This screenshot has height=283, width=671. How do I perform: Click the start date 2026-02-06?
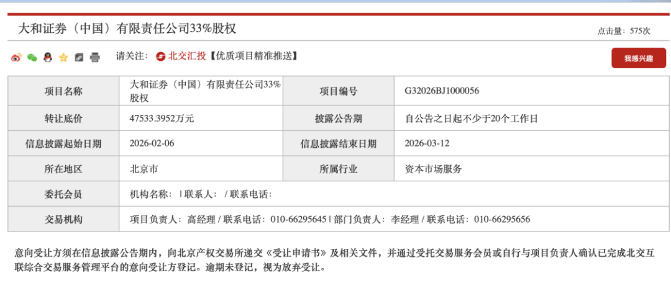pyautogui.click(x=152, y=143)
